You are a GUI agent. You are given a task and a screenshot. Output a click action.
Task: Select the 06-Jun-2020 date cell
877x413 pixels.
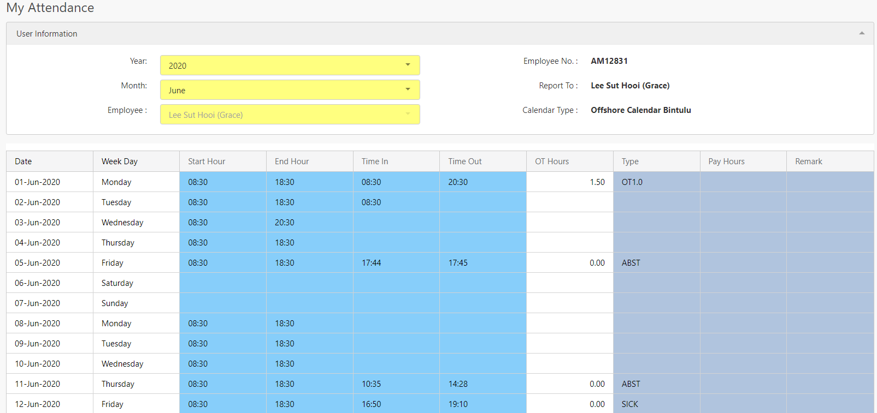click(50, 283)
